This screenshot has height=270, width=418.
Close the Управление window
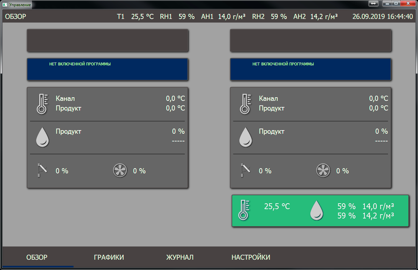tap(408, 3)
